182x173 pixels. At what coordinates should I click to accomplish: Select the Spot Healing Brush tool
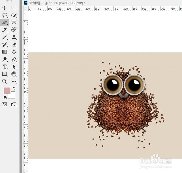[14, 30]
